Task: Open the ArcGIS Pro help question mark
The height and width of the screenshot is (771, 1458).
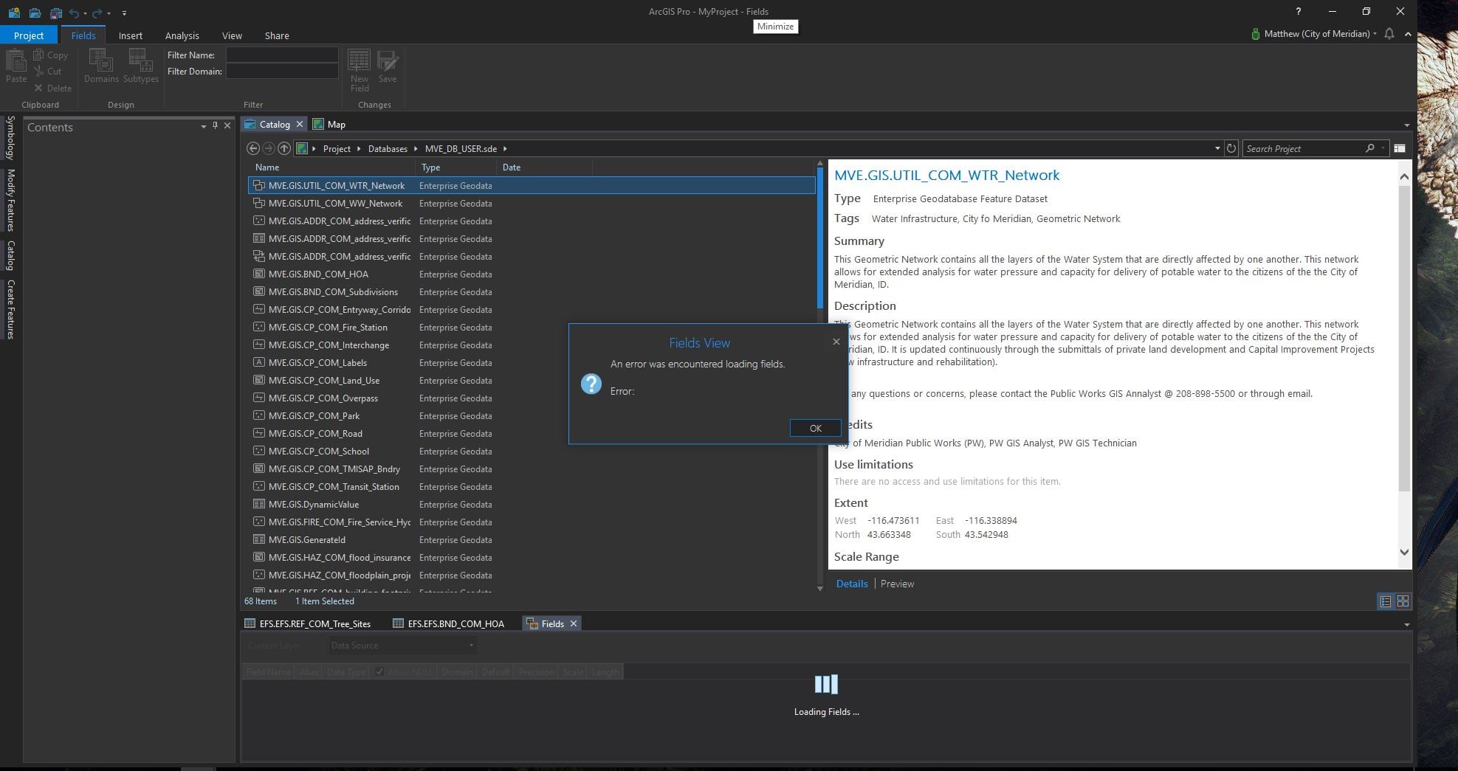Action: (x=1298, y=11)
